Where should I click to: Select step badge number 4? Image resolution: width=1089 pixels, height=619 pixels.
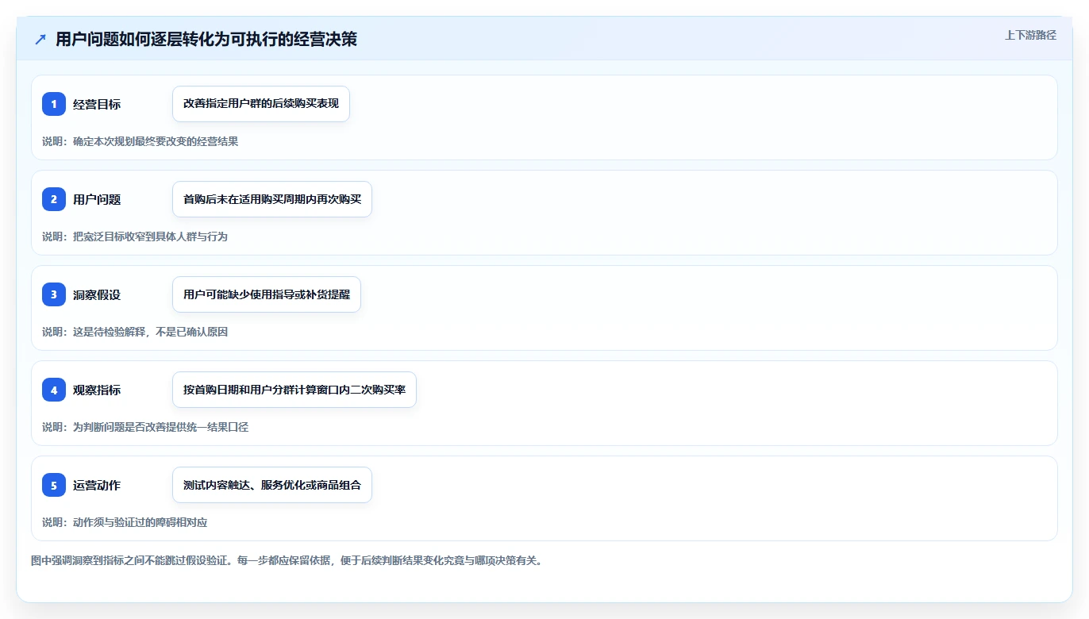[x=54, y=390]
